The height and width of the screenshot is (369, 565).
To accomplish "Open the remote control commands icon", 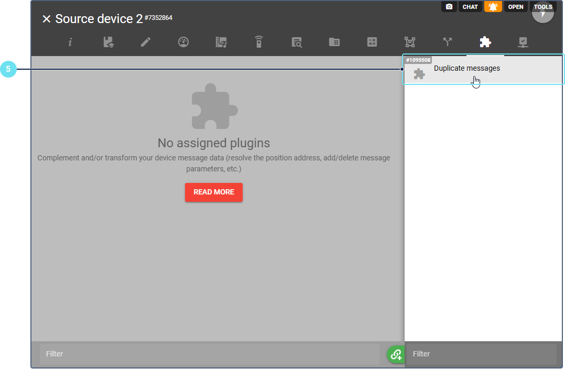I will pos(258,42).
